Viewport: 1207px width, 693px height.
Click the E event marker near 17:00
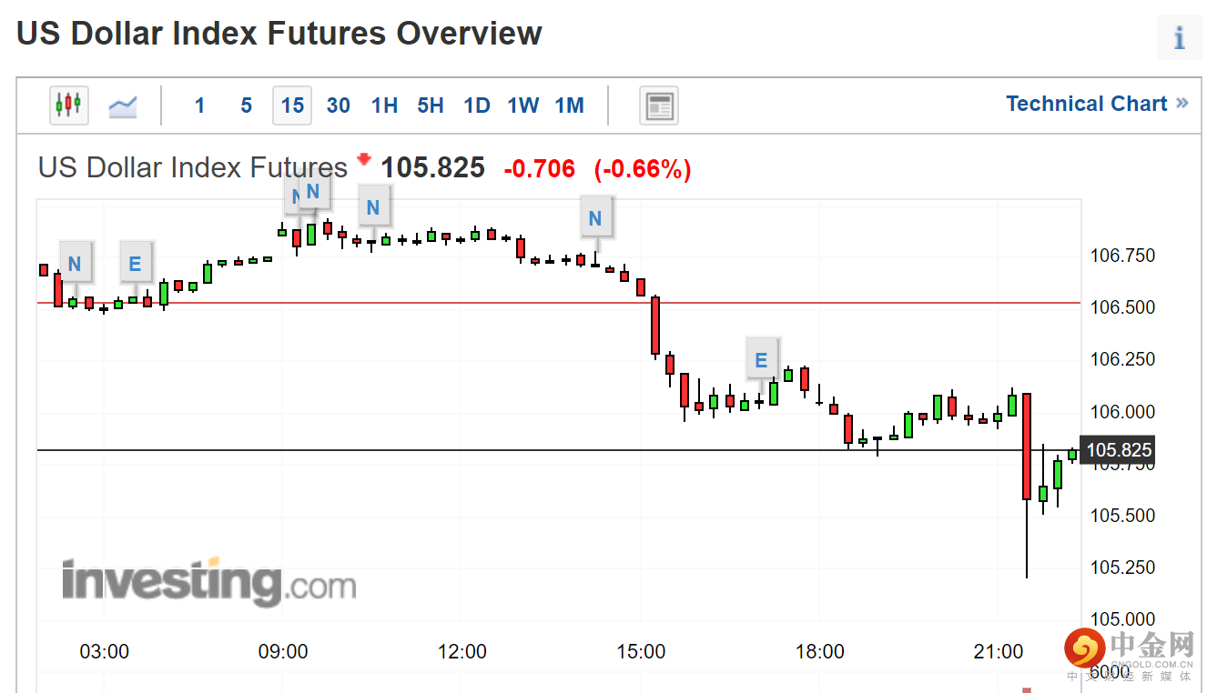(761, 360)
